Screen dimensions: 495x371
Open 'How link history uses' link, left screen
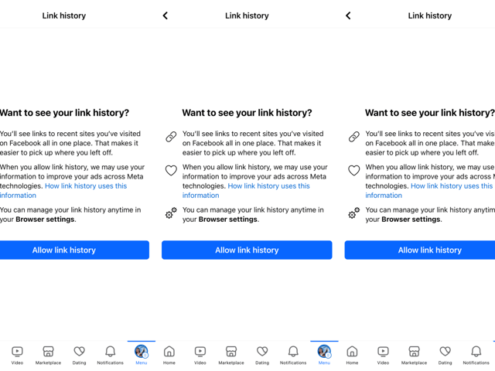pyautogui.click(x=63, y=191)
